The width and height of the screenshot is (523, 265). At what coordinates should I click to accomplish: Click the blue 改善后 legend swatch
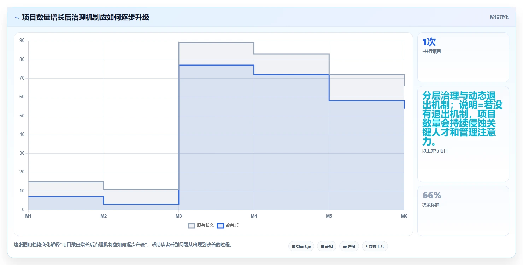pyautogui.click(x=220, y=226)
